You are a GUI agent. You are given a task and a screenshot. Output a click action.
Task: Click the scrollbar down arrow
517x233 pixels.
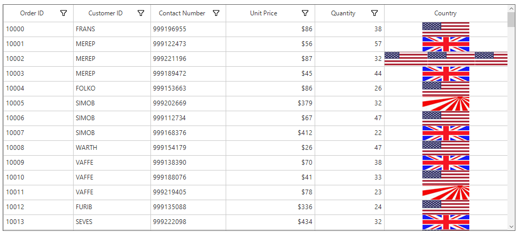511,227
